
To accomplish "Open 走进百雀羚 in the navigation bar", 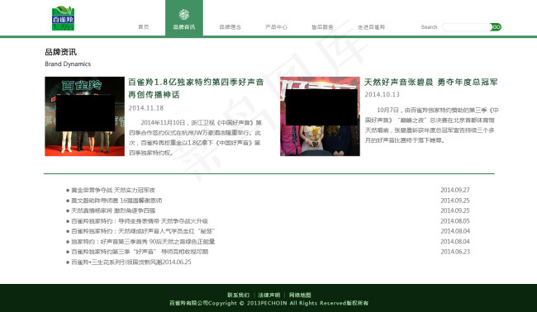I will pos(371,27).
